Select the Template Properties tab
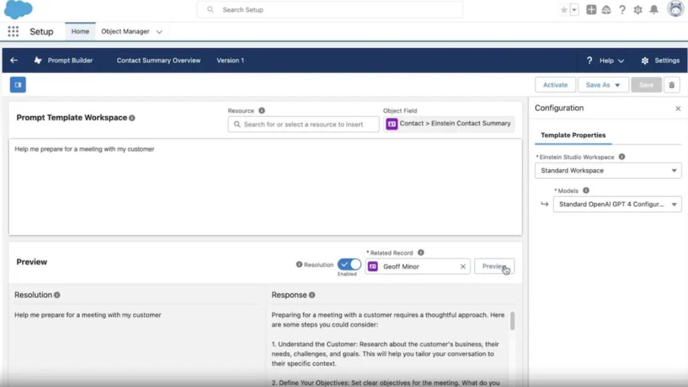Screen dimensions: 688x387 tap(573, 135)
